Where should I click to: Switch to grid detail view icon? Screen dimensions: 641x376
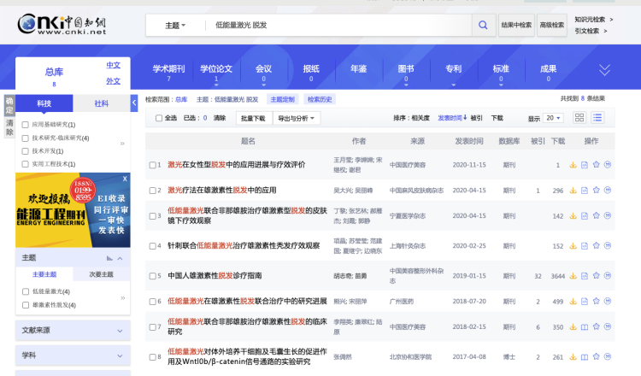point(579,118)
